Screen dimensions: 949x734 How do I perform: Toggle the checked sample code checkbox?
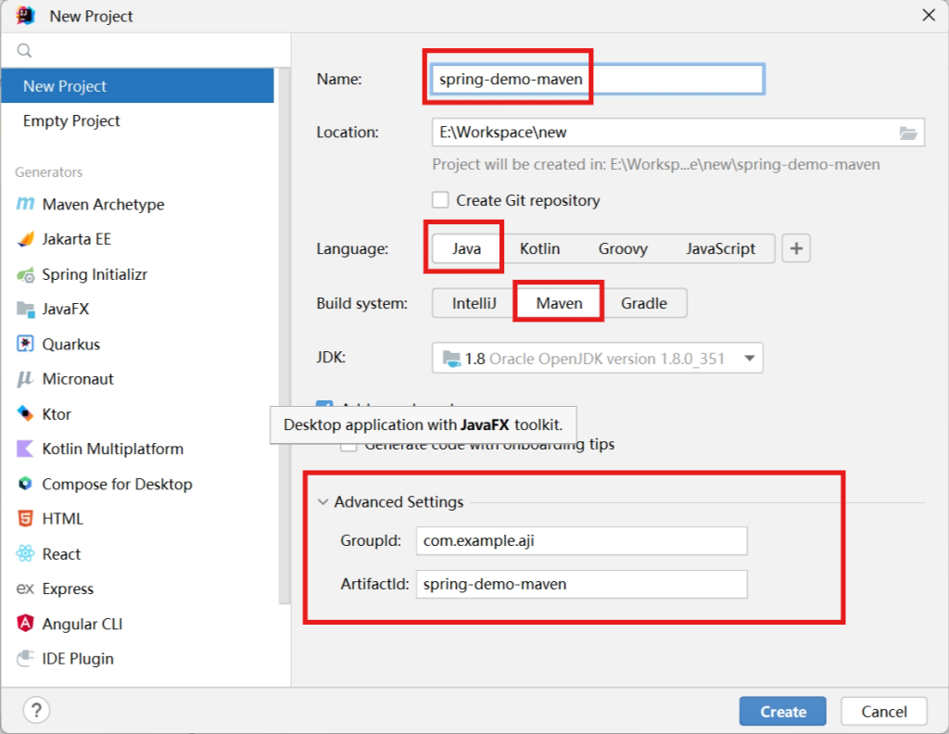pyautogui.click(x=324, y=404)
